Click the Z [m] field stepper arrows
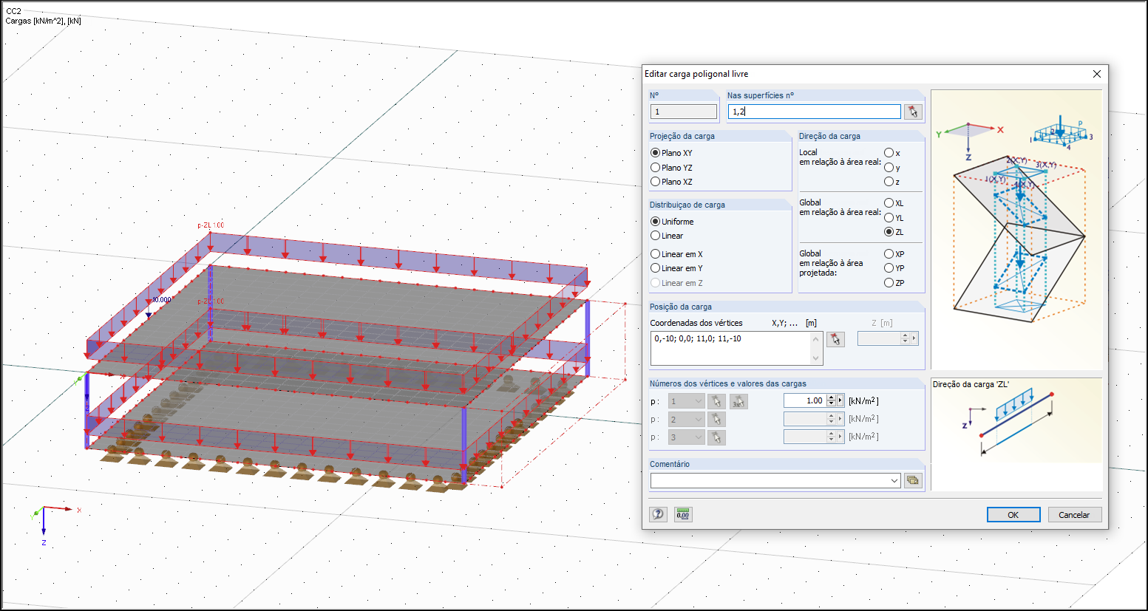1148x611 pixels. (x=905, y=338)
